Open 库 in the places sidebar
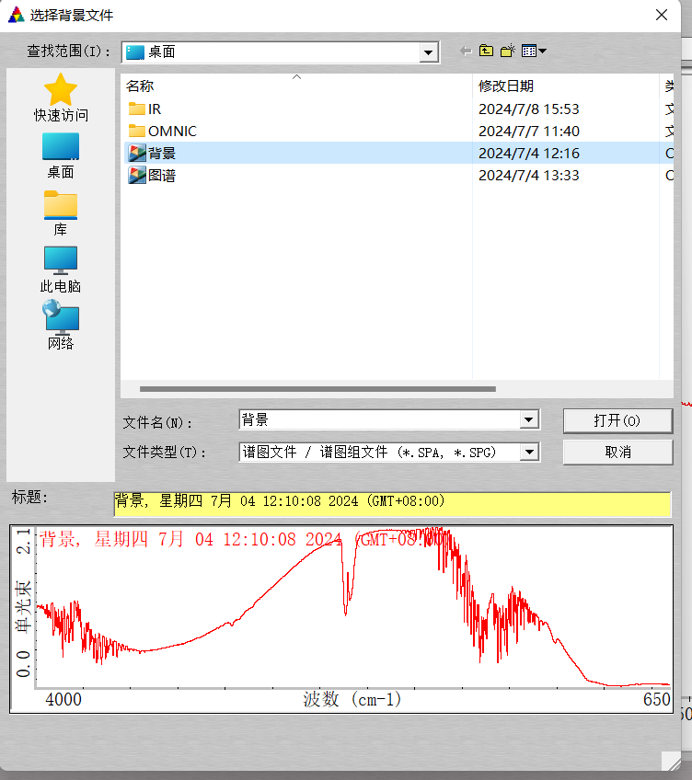 61,212
